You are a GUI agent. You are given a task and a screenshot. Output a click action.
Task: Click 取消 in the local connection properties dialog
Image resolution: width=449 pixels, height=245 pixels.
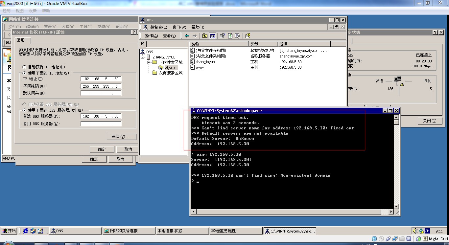point(120,159)
